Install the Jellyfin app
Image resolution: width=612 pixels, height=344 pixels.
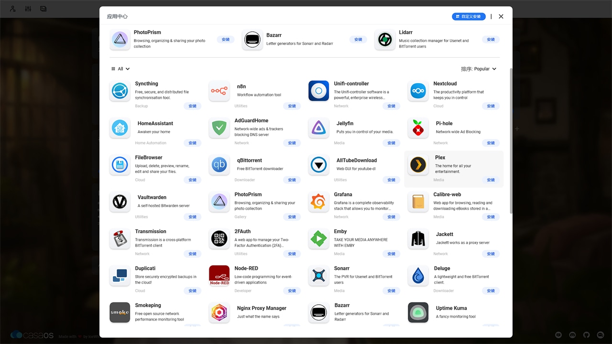pyautogui.click(x=391, y=143)
